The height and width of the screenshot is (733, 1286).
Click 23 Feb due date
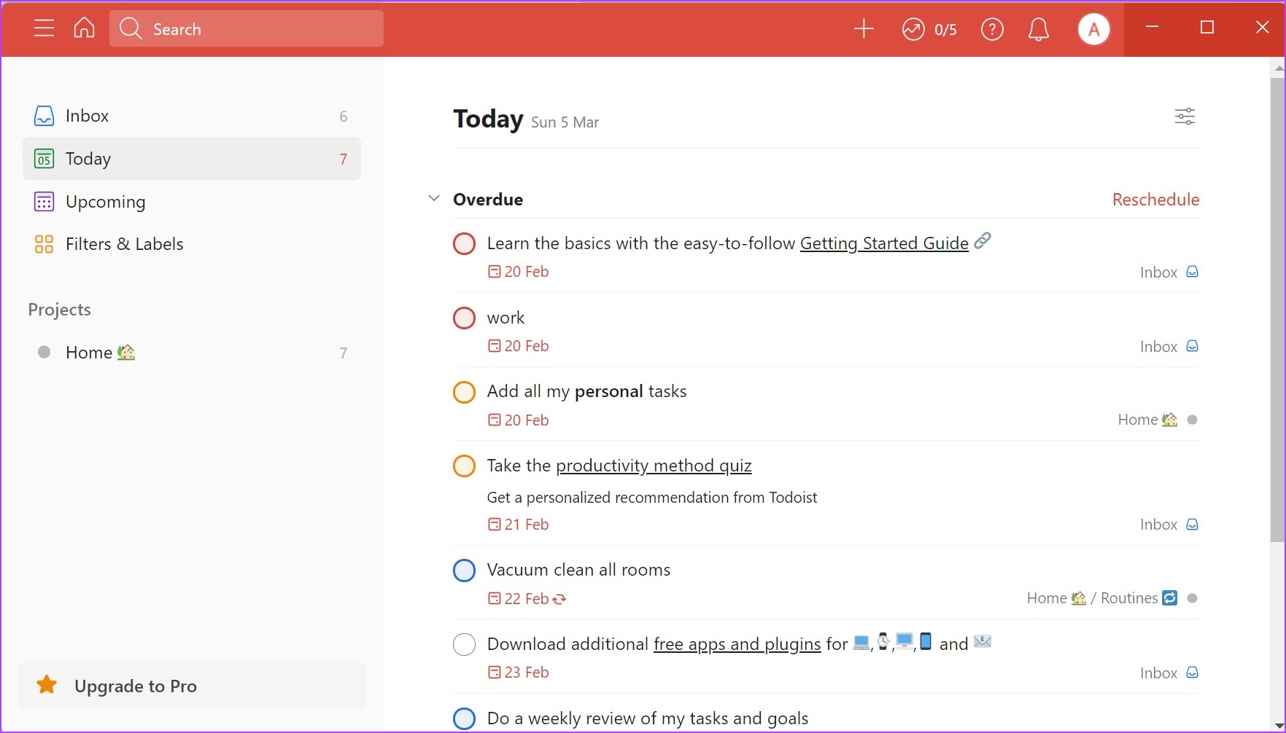518,673
